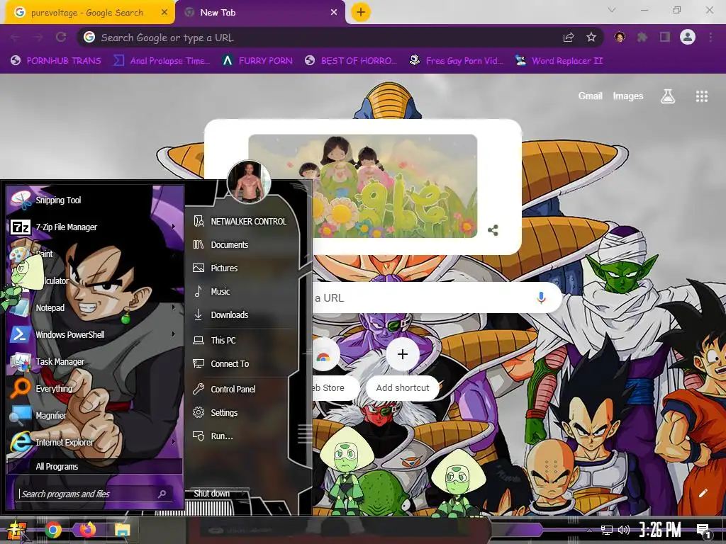Customize this page pencil icon
Viewport: 726px width, 544px height.
coord(703,493)
